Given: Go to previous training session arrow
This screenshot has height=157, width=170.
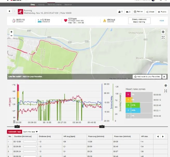Looking at the screenshot, I should coord(10,11).
